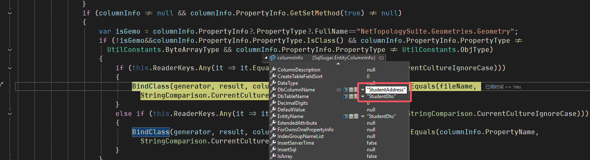This screenshot has height=160, width=590.
Task: Edit the "StudentAddress" value field
Action: (386, 90)
